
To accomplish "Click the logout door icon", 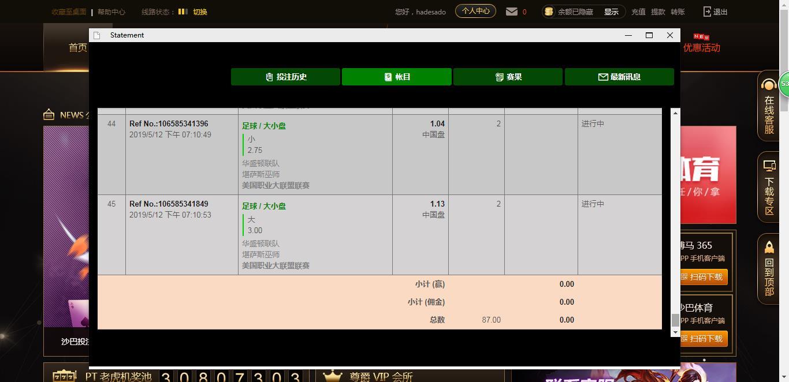I will coord(707,12).
